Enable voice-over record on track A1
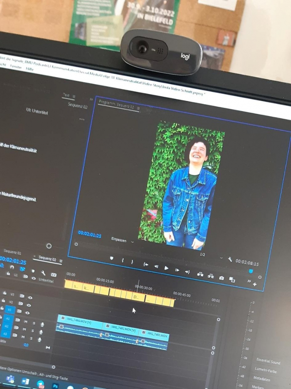The height and width of the screenshot is (389, 291). tap(43, 324)
